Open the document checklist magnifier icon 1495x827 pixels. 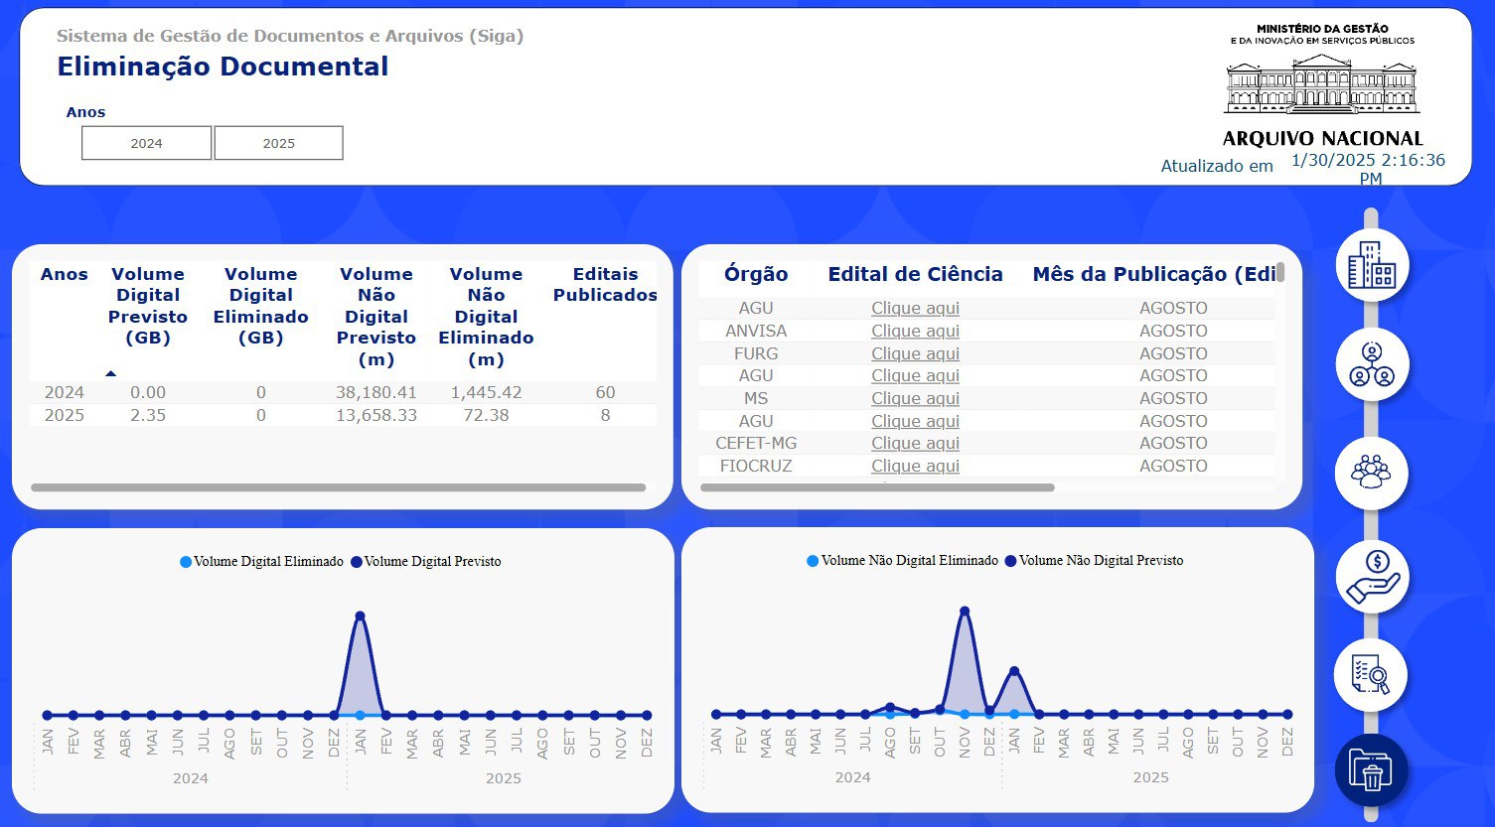pos(1372,675)
